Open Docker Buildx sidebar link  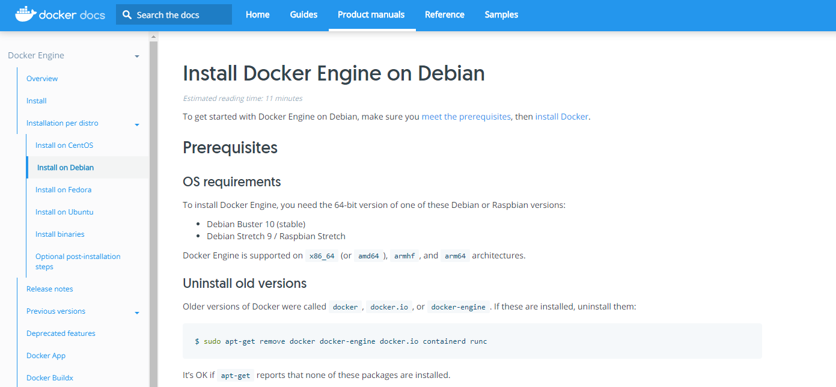coord(50,378)
